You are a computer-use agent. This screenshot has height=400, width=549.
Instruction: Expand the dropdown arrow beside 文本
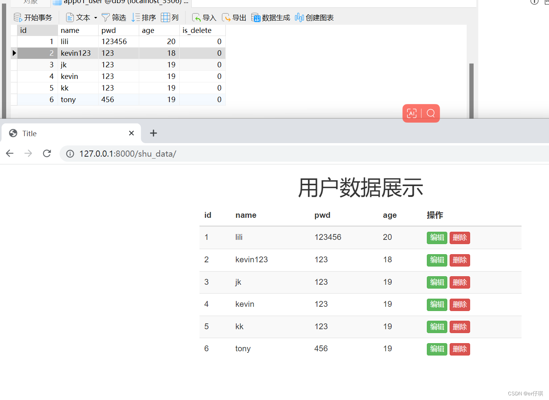tap(95, 18)
